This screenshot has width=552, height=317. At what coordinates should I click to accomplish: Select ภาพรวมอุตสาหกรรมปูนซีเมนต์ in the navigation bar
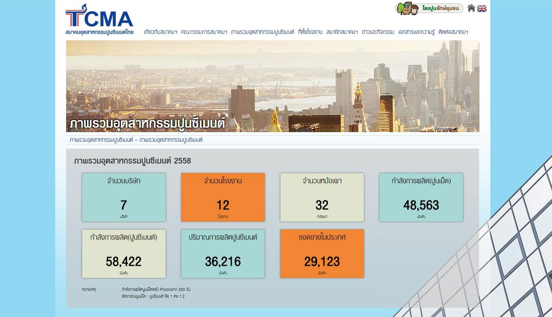pos(262,32)
